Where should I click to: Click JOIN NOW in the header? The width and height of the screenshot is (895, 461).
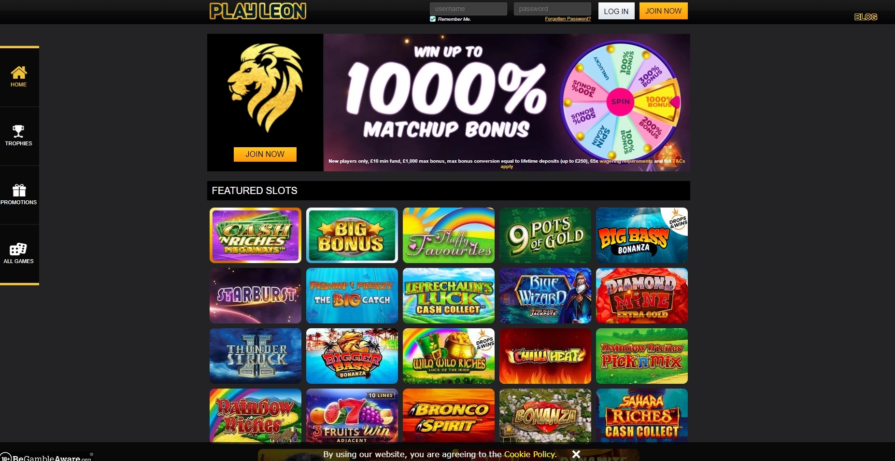click(x=664, y=11)
